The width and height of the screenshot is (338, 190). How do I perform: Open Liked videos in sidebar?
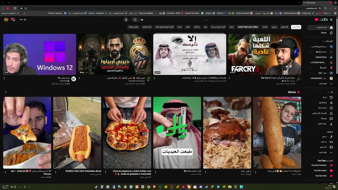[x=321, y=113]
